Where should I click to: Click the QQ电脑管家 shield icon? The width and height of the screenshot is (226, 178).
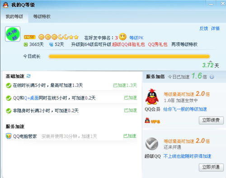tap(9, 136)
